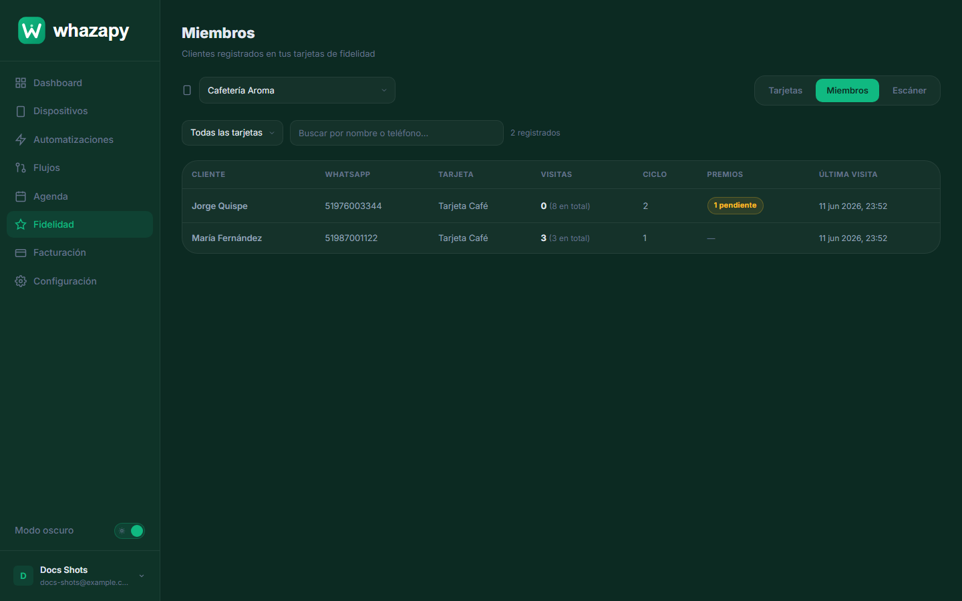Click phone number 51987001122
This screenshot has height=601, width=962.
pyautogui.click(x=351, y=238)
